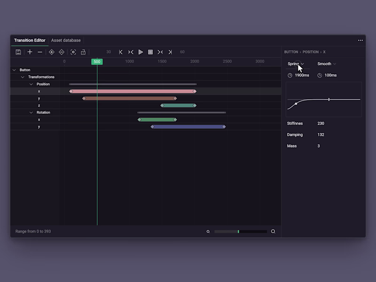
Task: Jump to the start of the timeline
Action: (x=121, y=52)
